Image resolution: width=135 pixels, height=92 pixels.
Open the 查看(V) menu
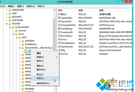click(x=20, y=6)
